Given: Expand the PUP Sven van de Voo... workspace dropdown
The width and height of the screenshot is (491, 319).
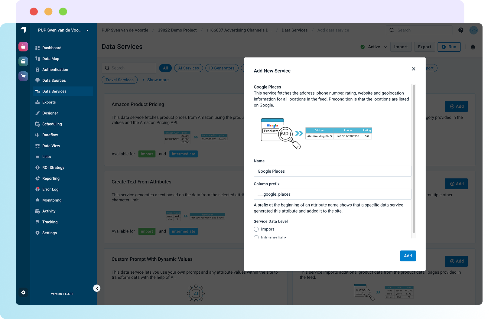Looking at the screenshot, I should coord(63,30).
